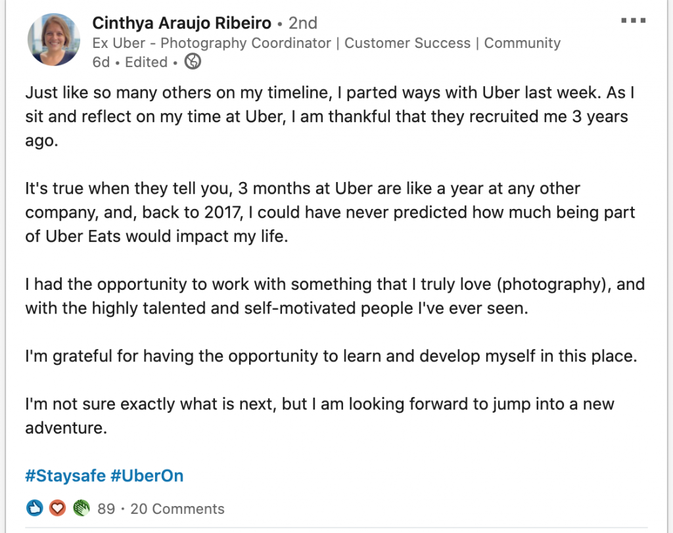
Task: Click the globe public visibility icon
Action: 193,61
